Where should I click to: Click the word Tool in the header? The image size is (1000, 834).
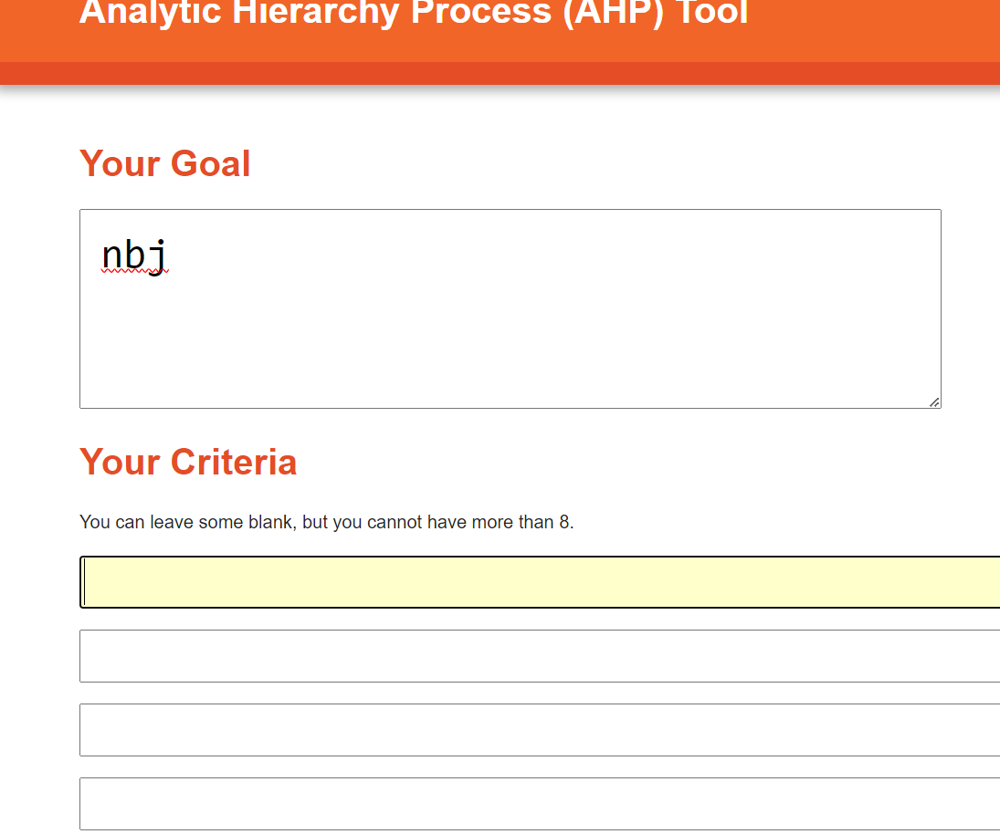click(711, 13)
